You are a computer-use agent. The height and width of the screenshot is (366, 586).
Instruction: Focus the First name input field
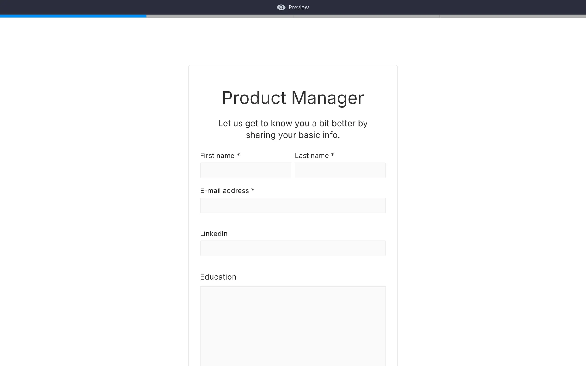pyautogui.click(x=245, y=170)
